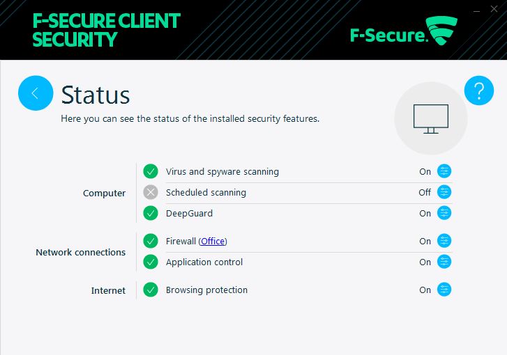Close the F-Secure Client Security window
This screenshot has height=355, width=507.
click(x=494, y=9)
